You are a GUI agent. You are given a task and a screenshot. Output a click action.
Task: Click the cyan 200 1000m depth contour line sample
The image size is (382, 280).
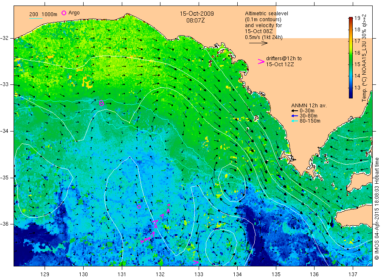coord(36,18)
